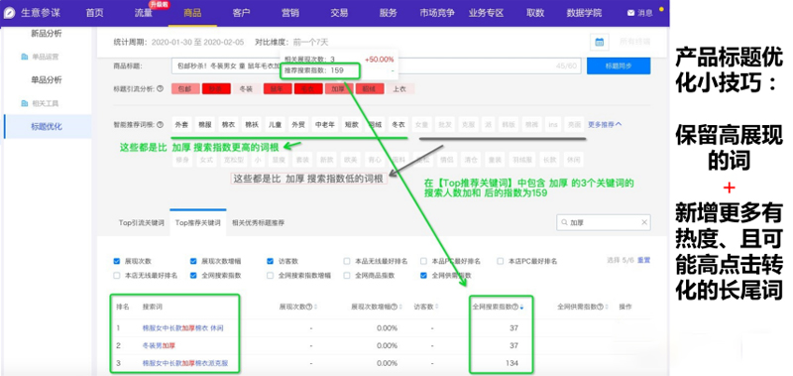Click the 单品运营 sidebar section icon
This screenshot has height=376, width=793.
coord(24,57)
